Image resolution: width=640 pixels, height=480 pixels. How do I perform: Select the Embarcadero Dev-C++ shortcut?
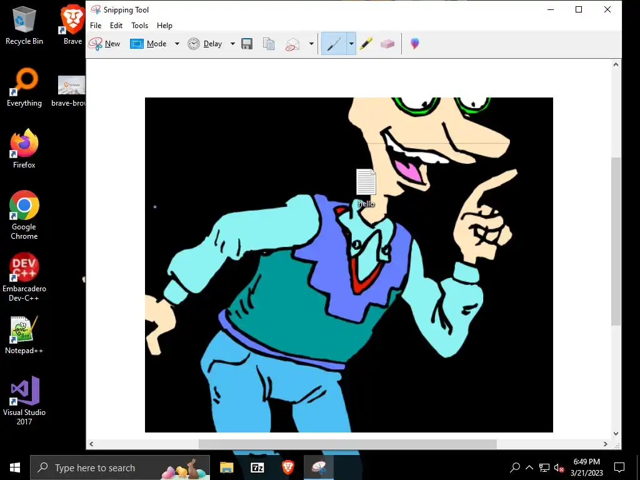tap(24, 277)
